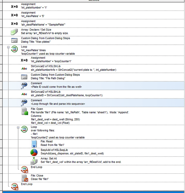Select str_plateNumberInfo = StrConcat2 line
The width and height of the screenshot is (185, 193).
[74, 70]
